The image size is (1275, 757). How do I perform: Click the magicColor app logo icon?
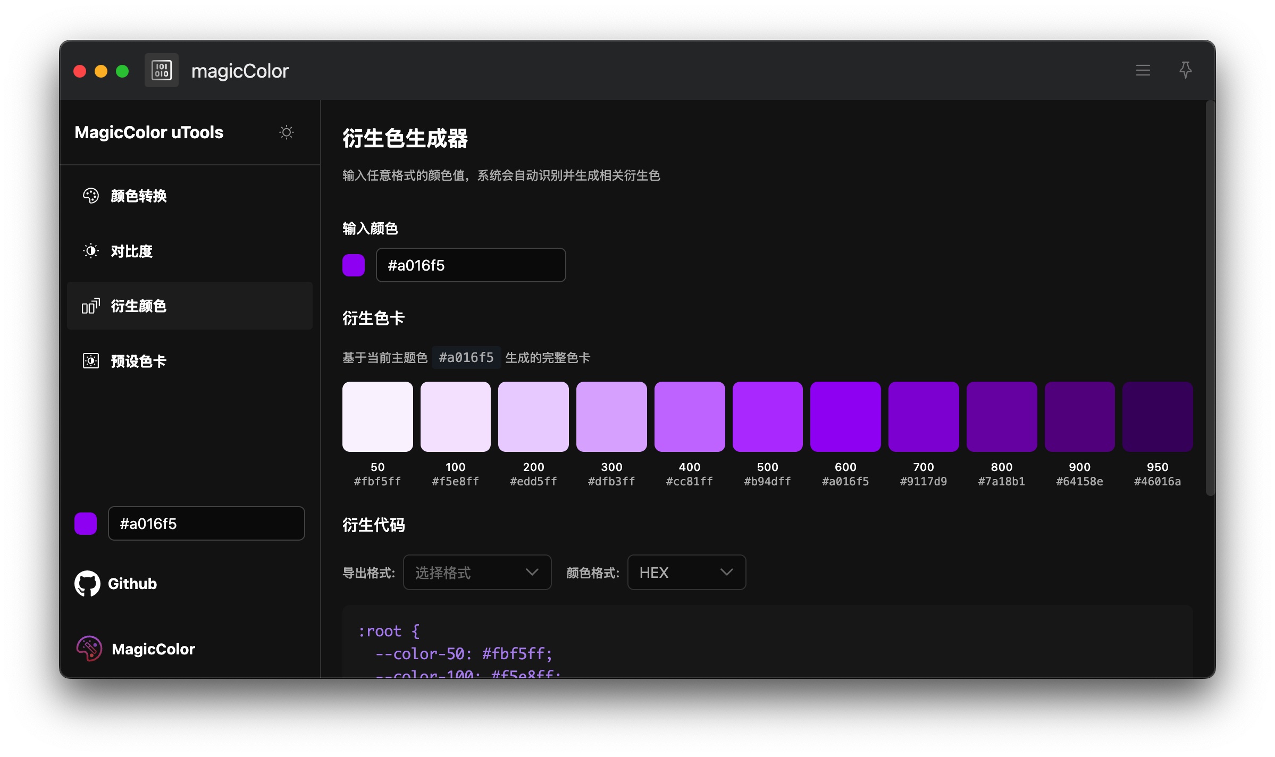pyautogui.click(x=162, y=70)
